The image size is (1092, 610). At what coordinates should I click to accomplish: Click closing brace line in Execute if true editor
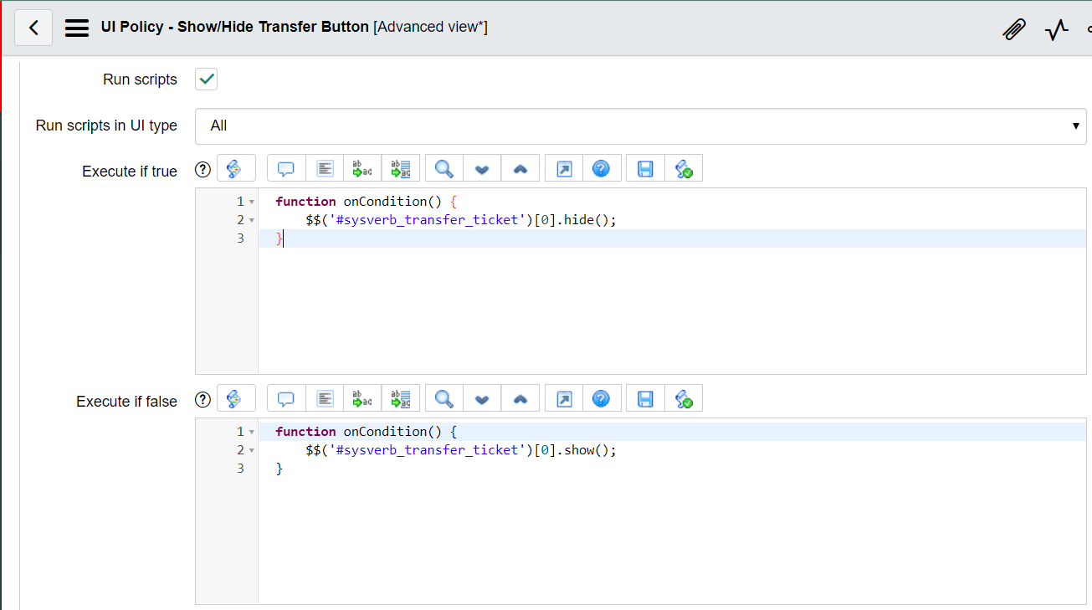[280, 238]
